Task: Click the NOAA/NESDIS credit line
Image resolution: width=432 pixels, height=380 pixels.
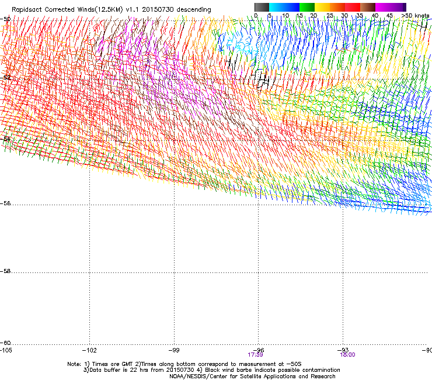Action: pos(252,376)
